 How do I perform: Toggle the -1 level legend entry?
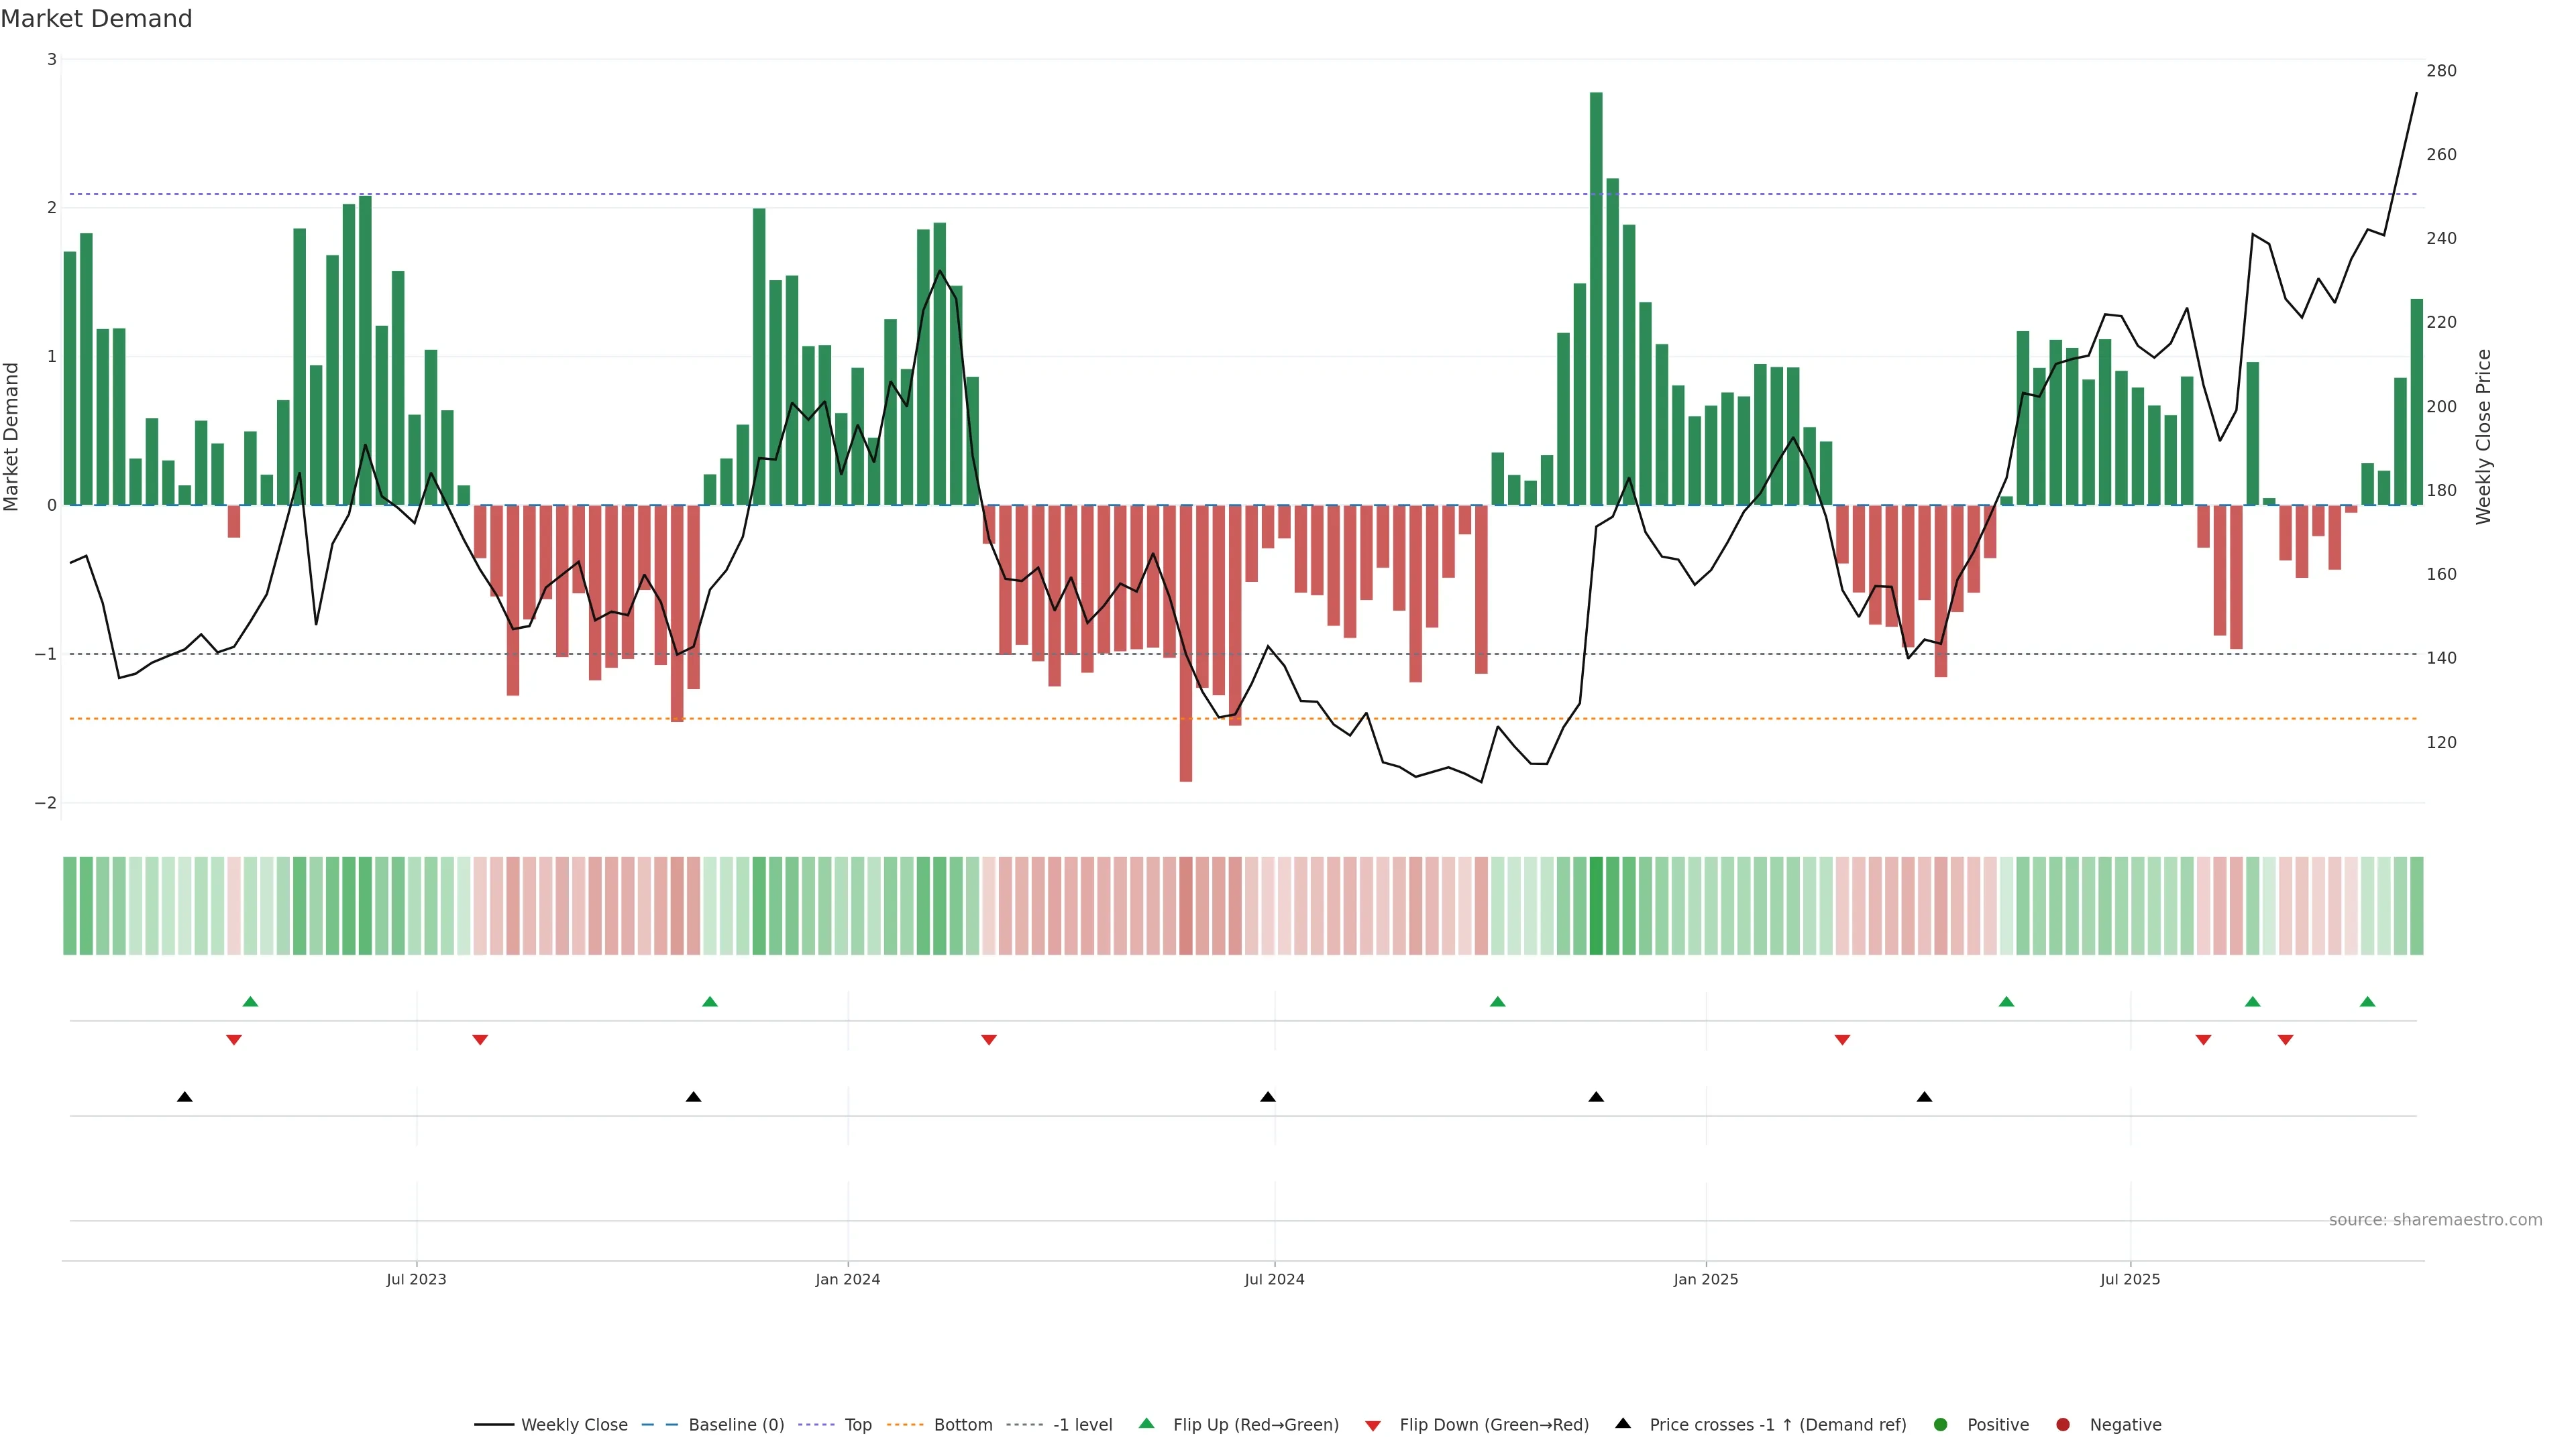tap(1082, 1425)
